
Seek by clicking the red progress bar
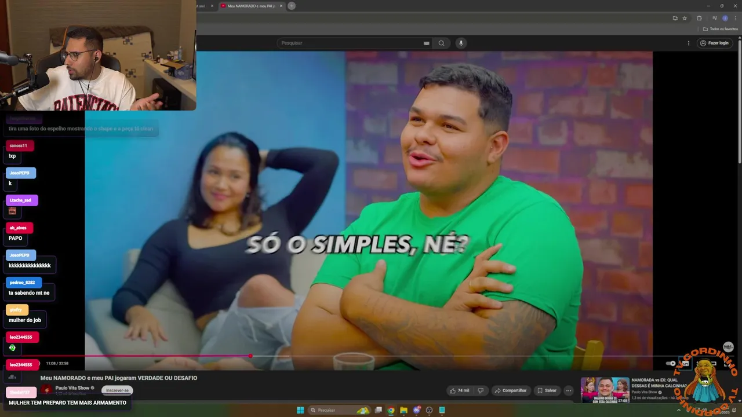coord(168,356)
